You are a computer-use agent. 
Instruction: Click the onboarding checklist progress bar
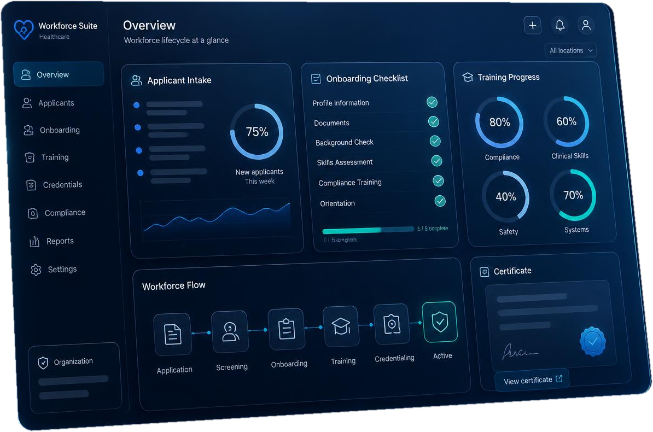click(x=368, y=230)
